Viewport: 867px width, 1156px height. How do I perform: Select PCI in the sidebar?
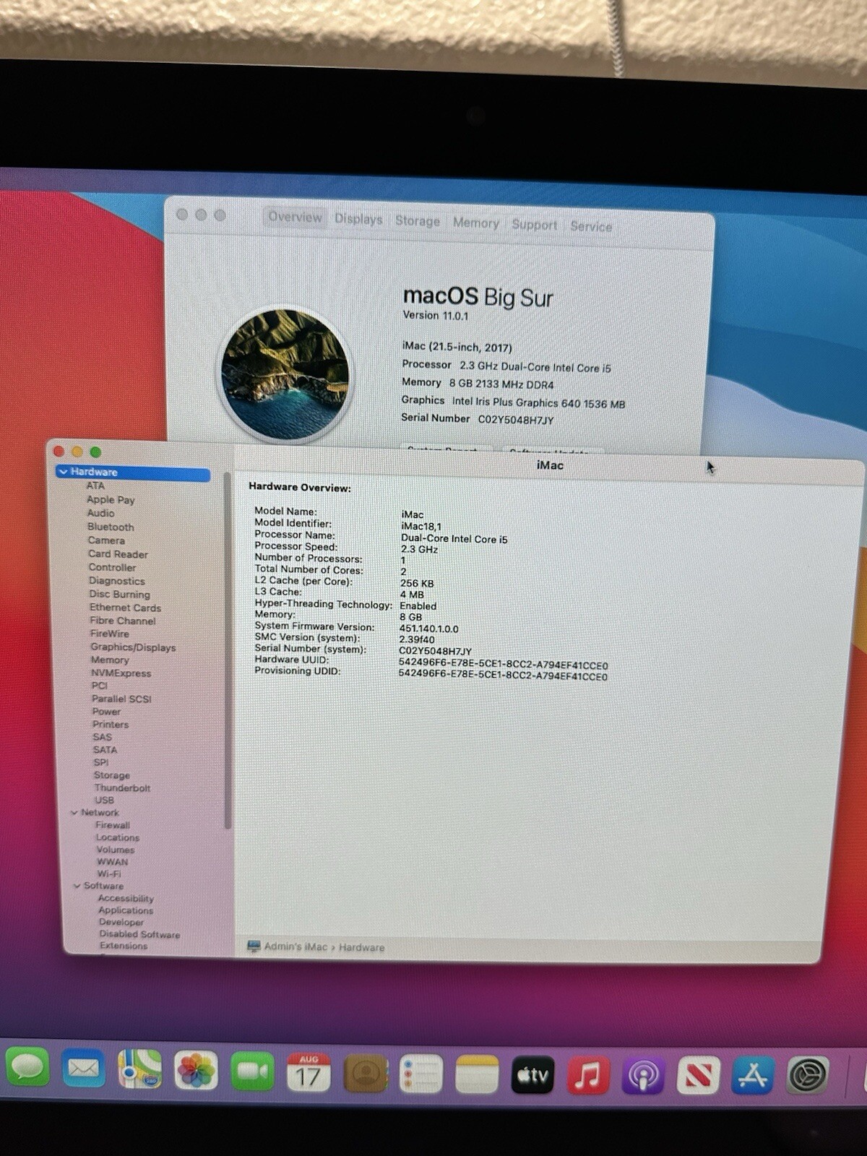[x=100, y=686]
